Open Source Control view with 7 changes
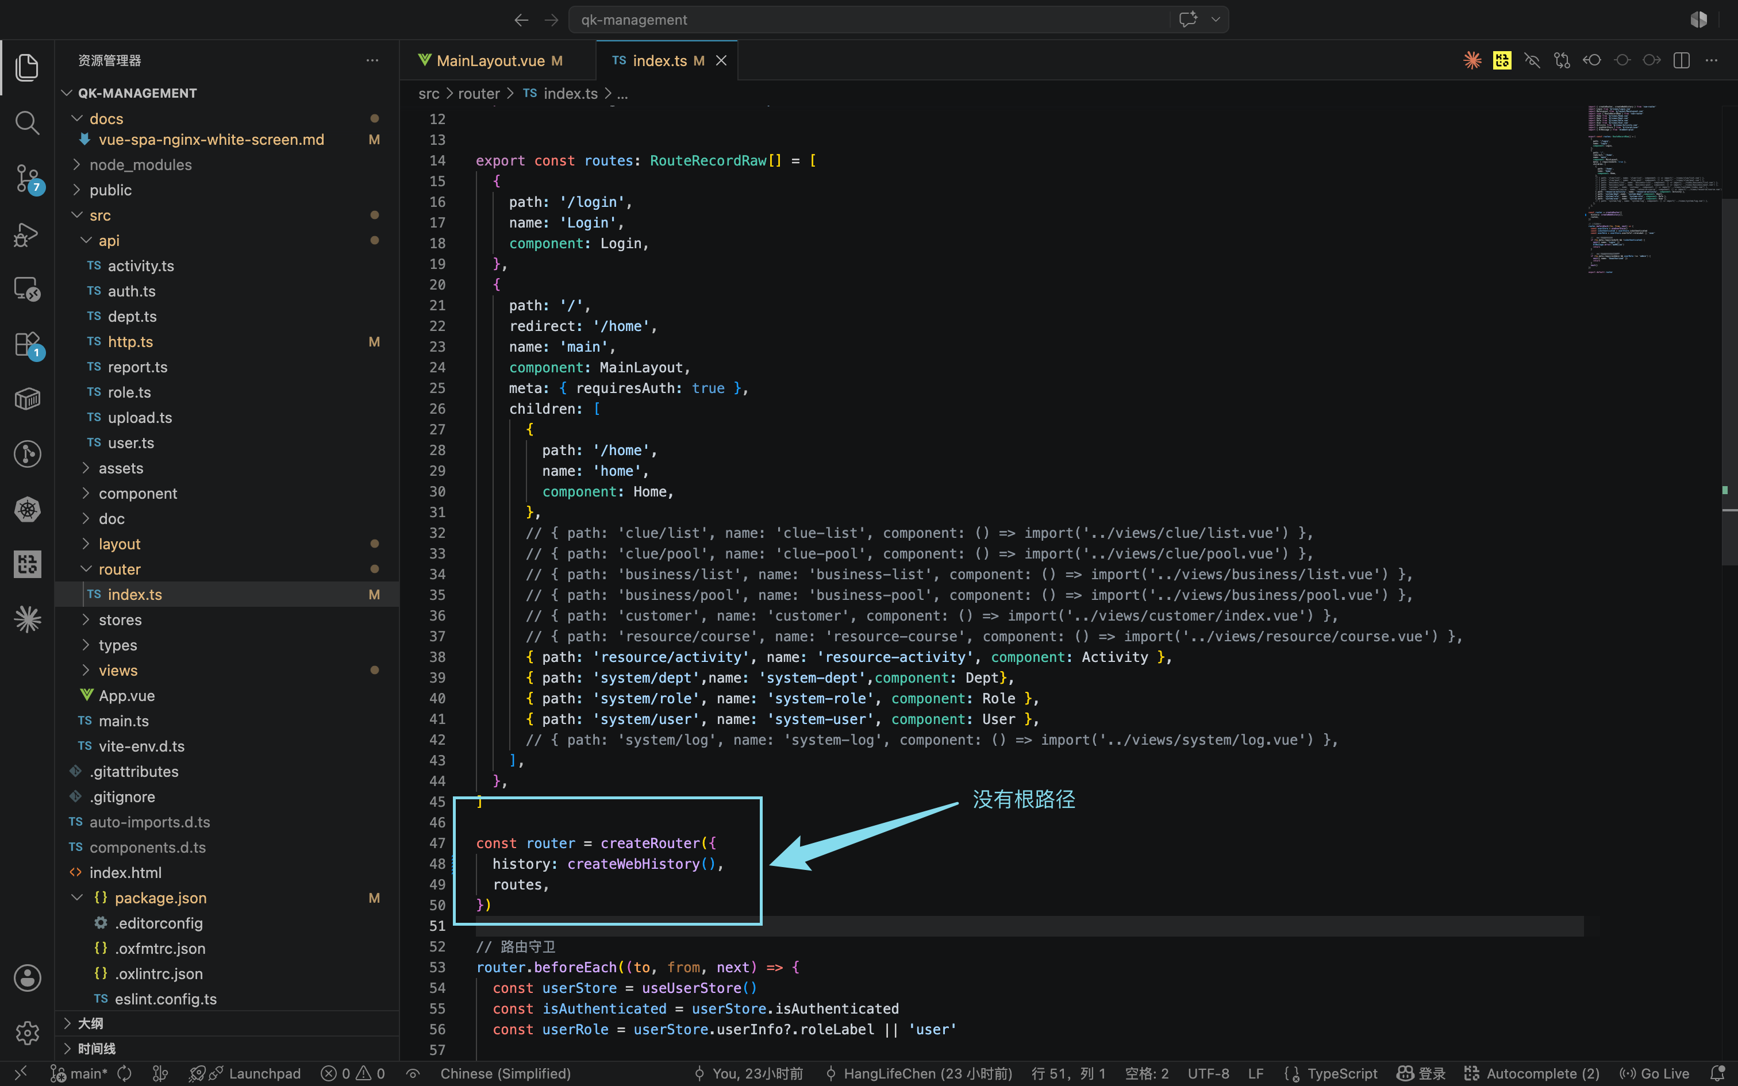 coord(27,178)
